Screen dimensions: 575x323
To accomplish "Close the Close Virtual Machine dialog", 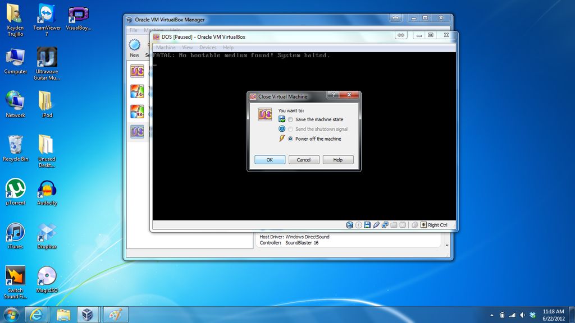I will point(349,95).
